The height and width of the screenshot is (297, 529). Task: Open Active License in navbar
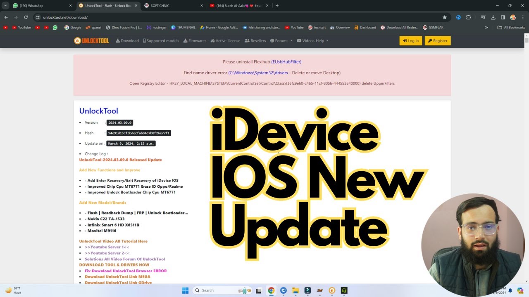225,41
